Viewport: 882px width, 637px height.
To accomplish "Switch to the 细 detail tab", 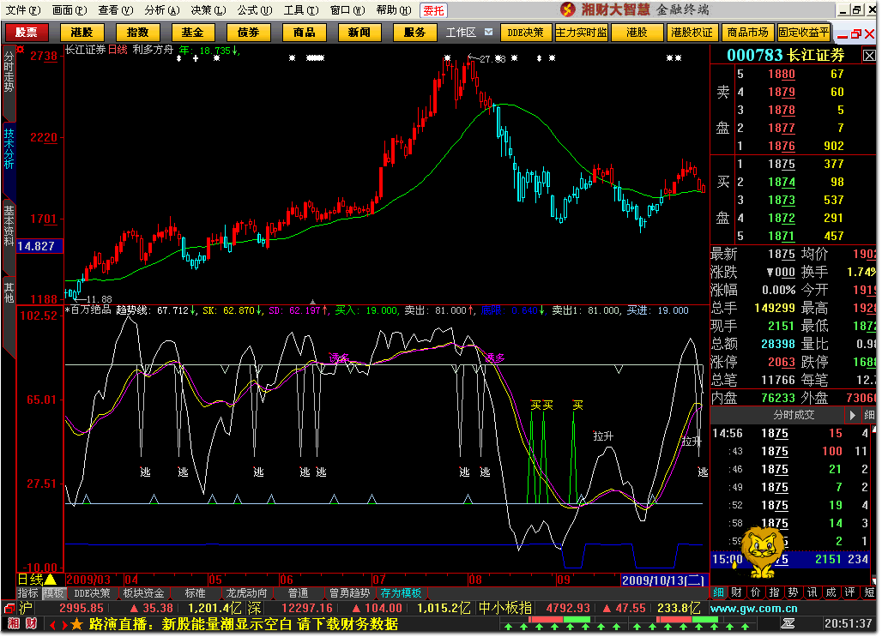I will pyautogui.click(x=718, y=592).
